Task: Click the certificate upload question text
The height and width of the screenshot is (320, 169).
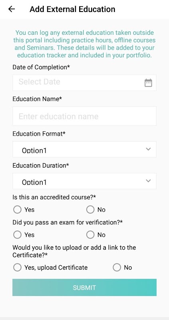Action: (x=74, y=251)
